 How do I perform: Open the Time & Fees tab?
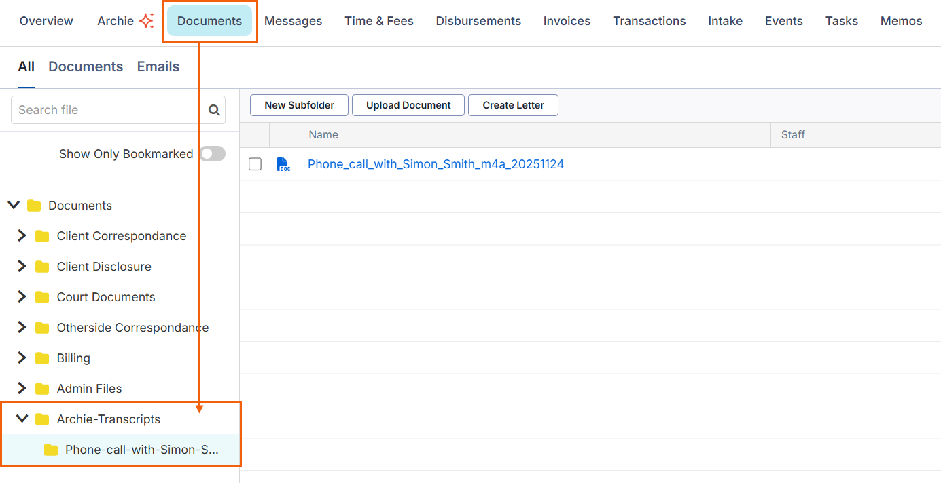click(378, 21)
